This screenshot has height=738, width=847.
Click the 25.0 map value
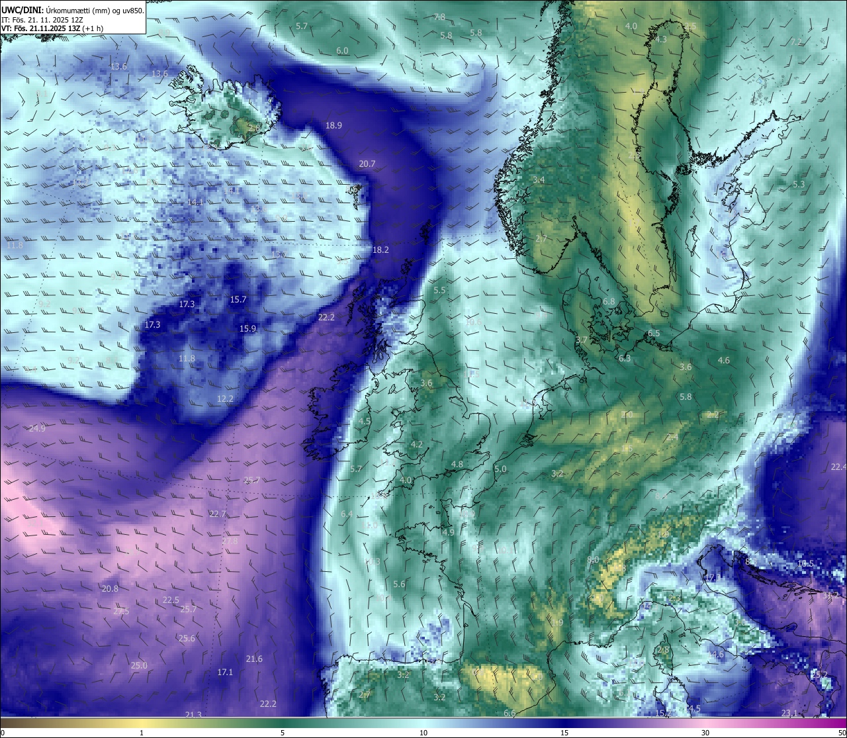(x=138, y=665)
